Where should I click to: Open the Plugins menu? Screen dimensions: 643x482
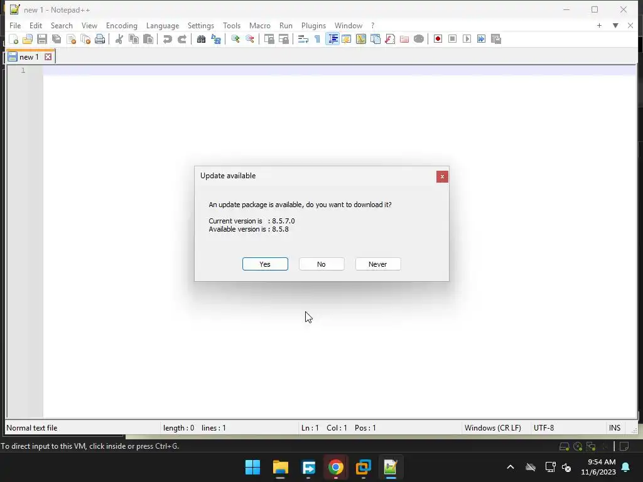[x=313, y=25]
